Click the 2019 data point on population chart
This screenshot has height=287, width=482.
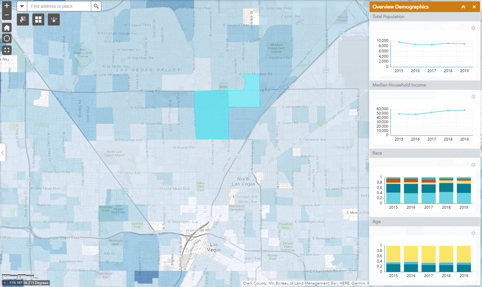tap(464, 44)
